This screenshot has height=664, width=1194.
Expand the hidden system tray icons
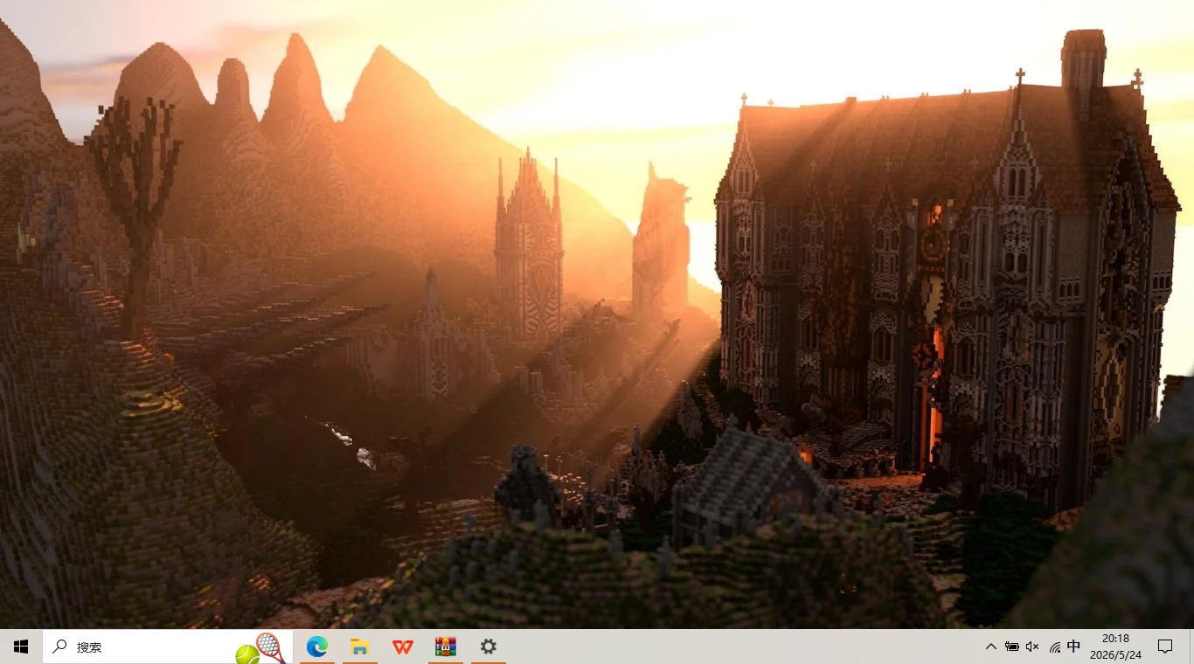[x=990, y=647]
